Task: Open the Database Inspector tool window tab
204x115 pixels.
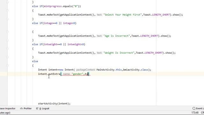Action: point(8,109)
